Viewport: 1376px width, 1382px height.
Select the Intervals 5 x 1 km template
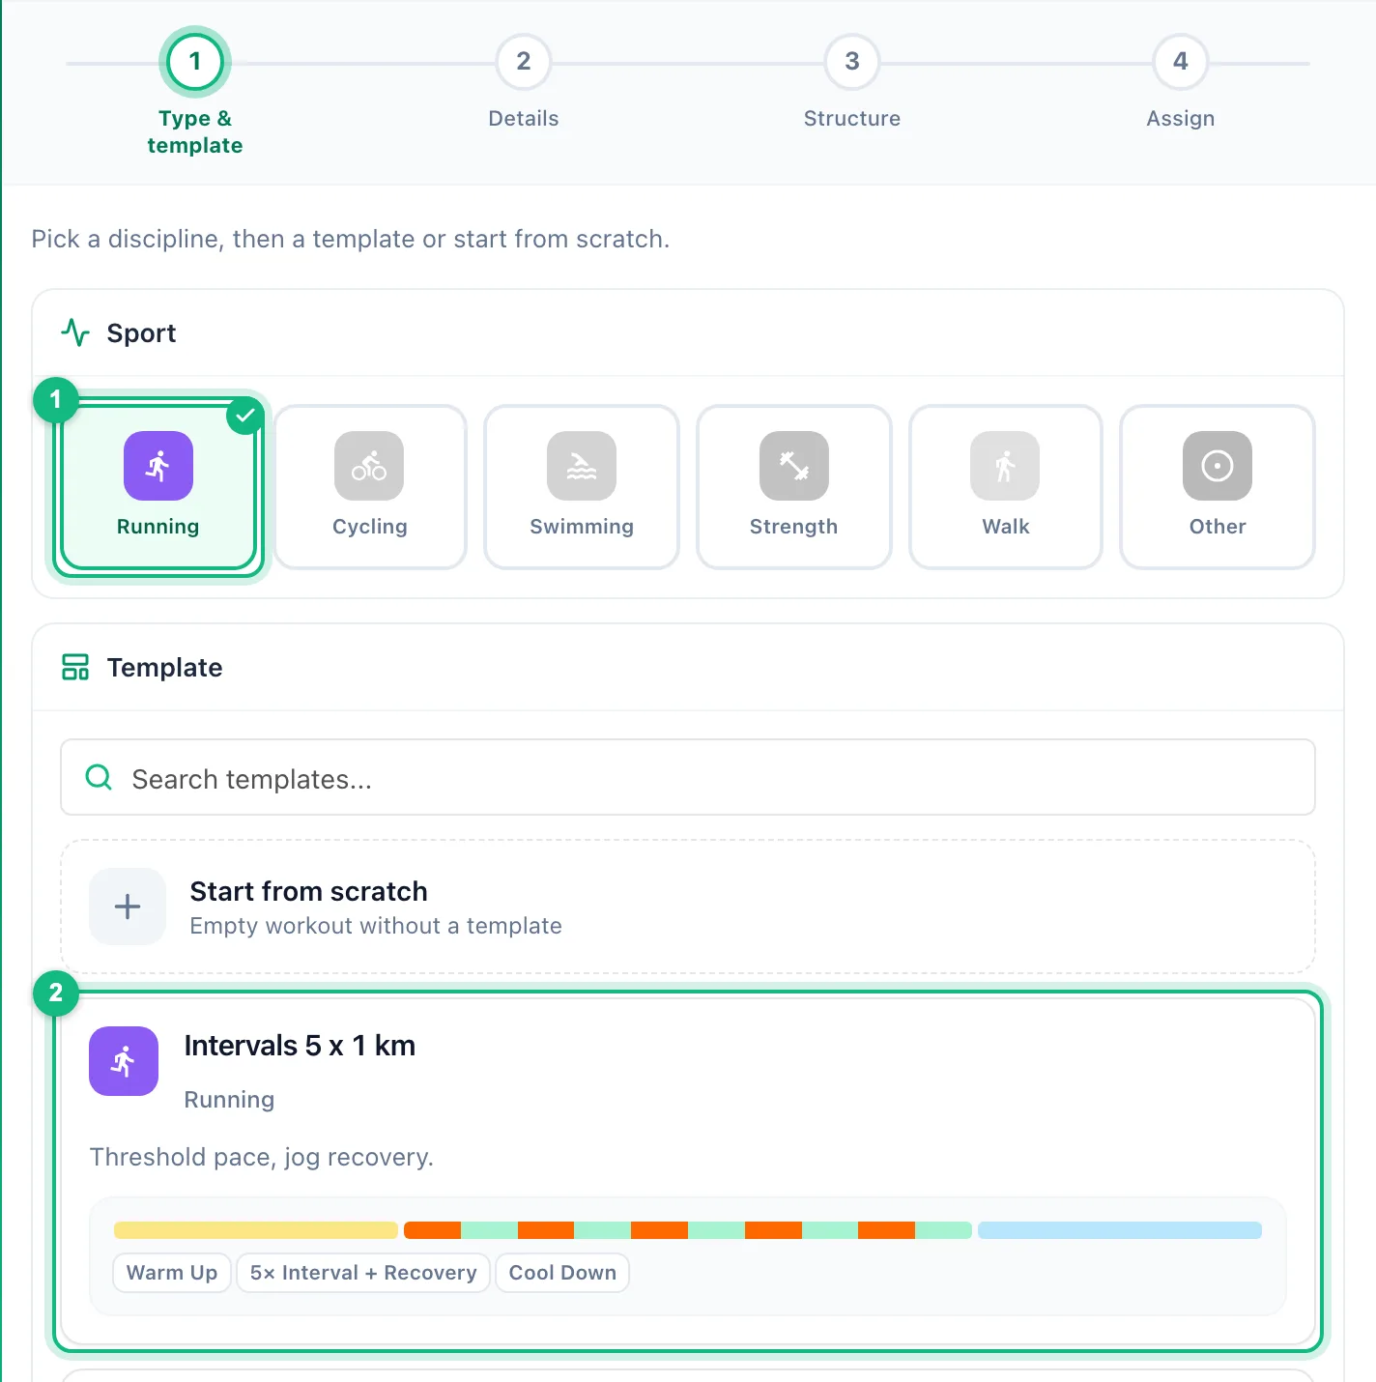pos(688,1171)
